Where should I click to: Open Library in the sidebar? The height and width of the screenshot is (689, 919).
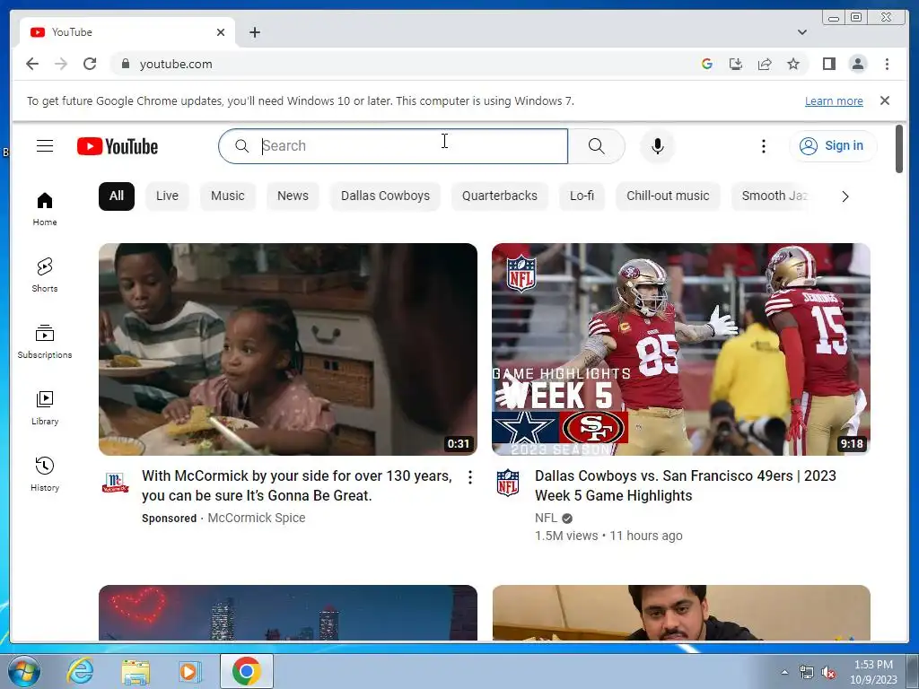tap(45, 408)
